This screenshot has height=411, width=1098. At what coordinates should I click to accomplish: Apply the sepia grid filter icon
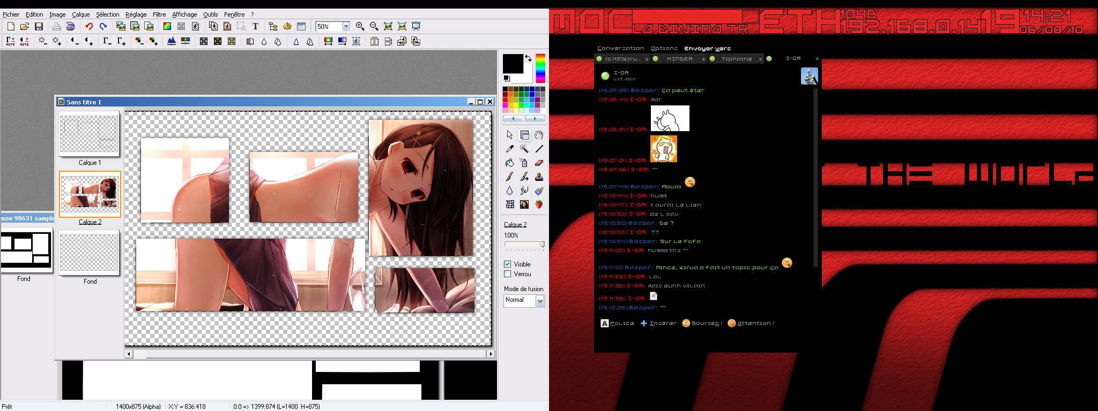[218, 41]
